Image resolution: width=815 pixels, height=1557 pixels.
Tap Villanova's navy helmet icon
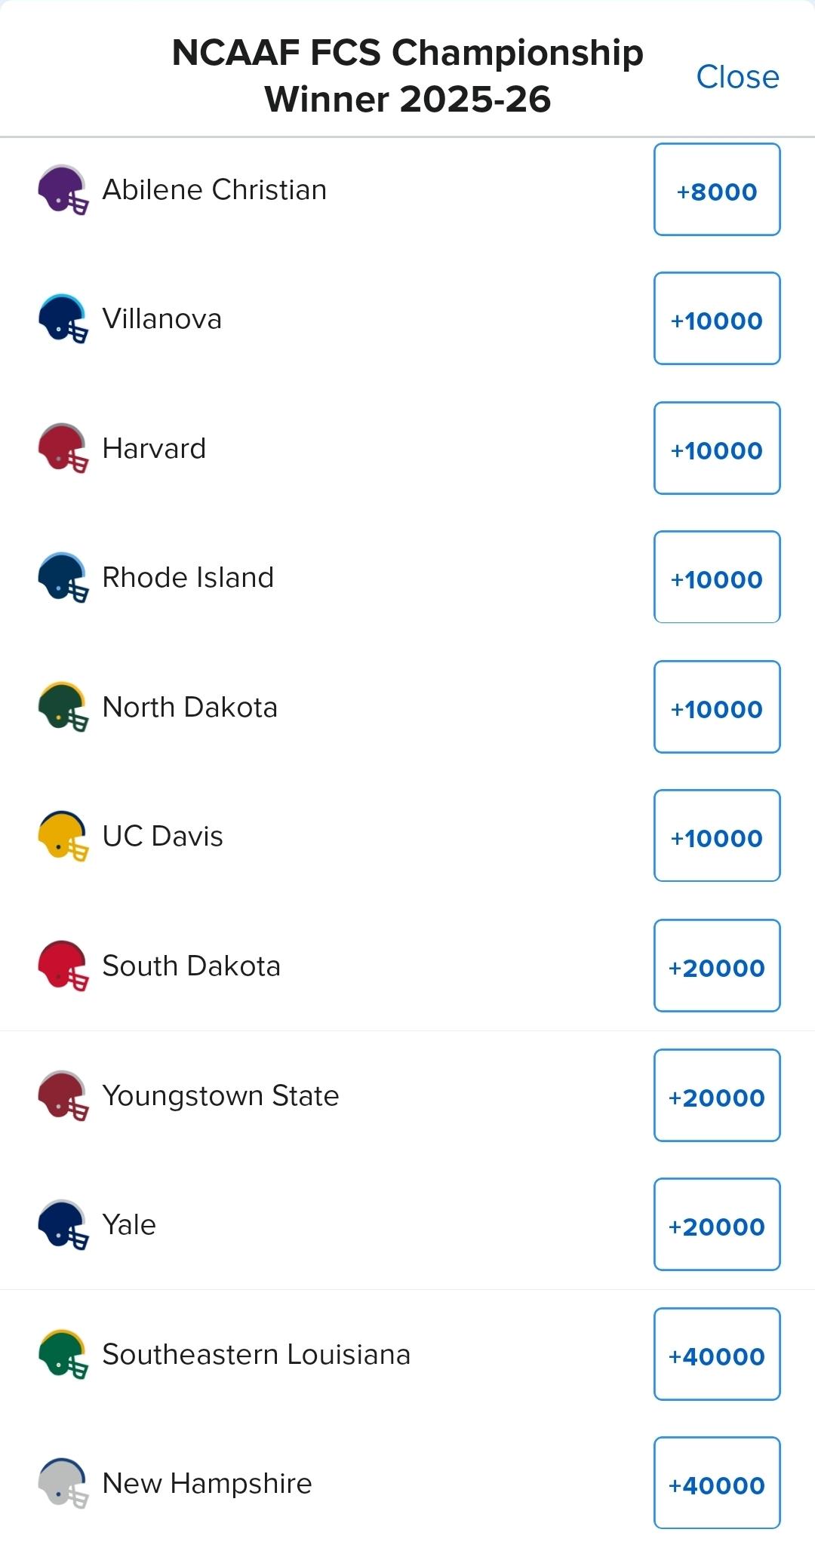click(x=63, y=319)
